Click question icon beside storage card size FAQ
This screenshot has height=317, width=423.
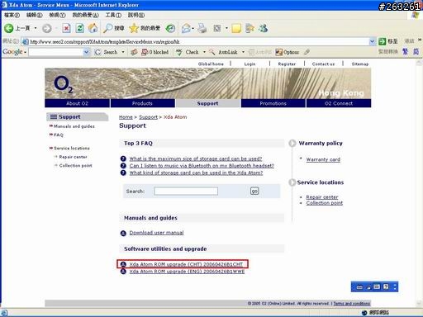(123, 158)
